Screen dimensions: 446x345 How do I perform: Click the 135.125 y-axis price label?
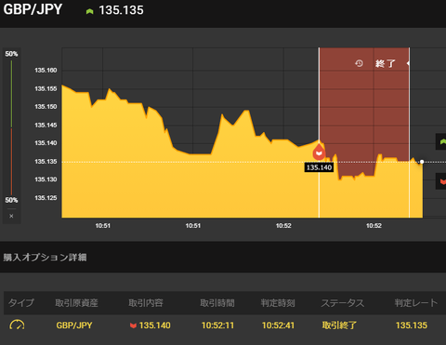pyautogui.click(x=46, y=198)
